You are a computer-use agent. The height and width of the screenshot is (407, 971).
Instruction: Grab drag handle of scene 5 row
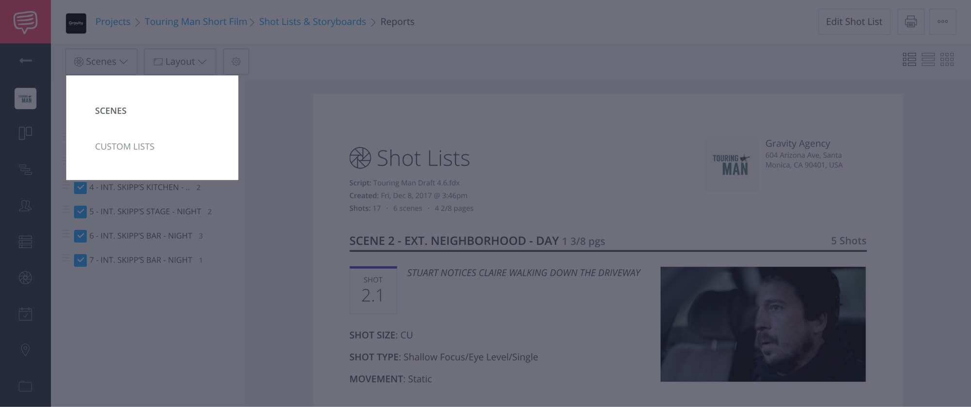tap(66, 210)
